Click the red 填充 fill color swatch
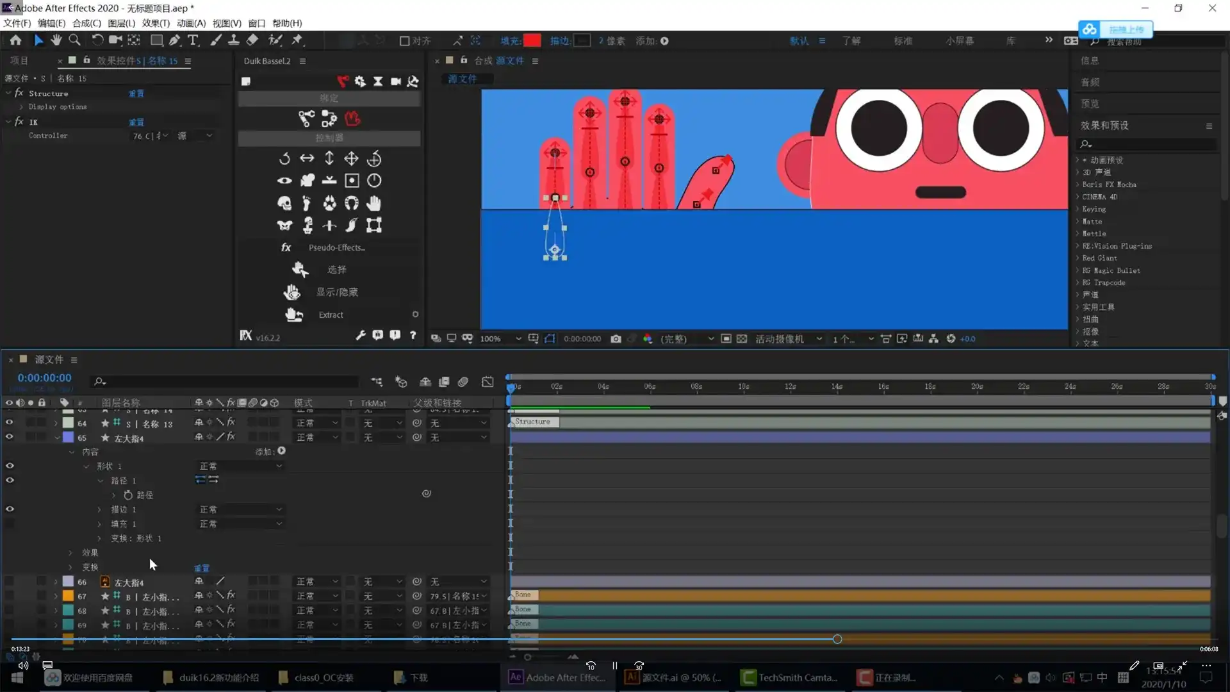This screenshot has height=692, width=1230. click(532, 41)
